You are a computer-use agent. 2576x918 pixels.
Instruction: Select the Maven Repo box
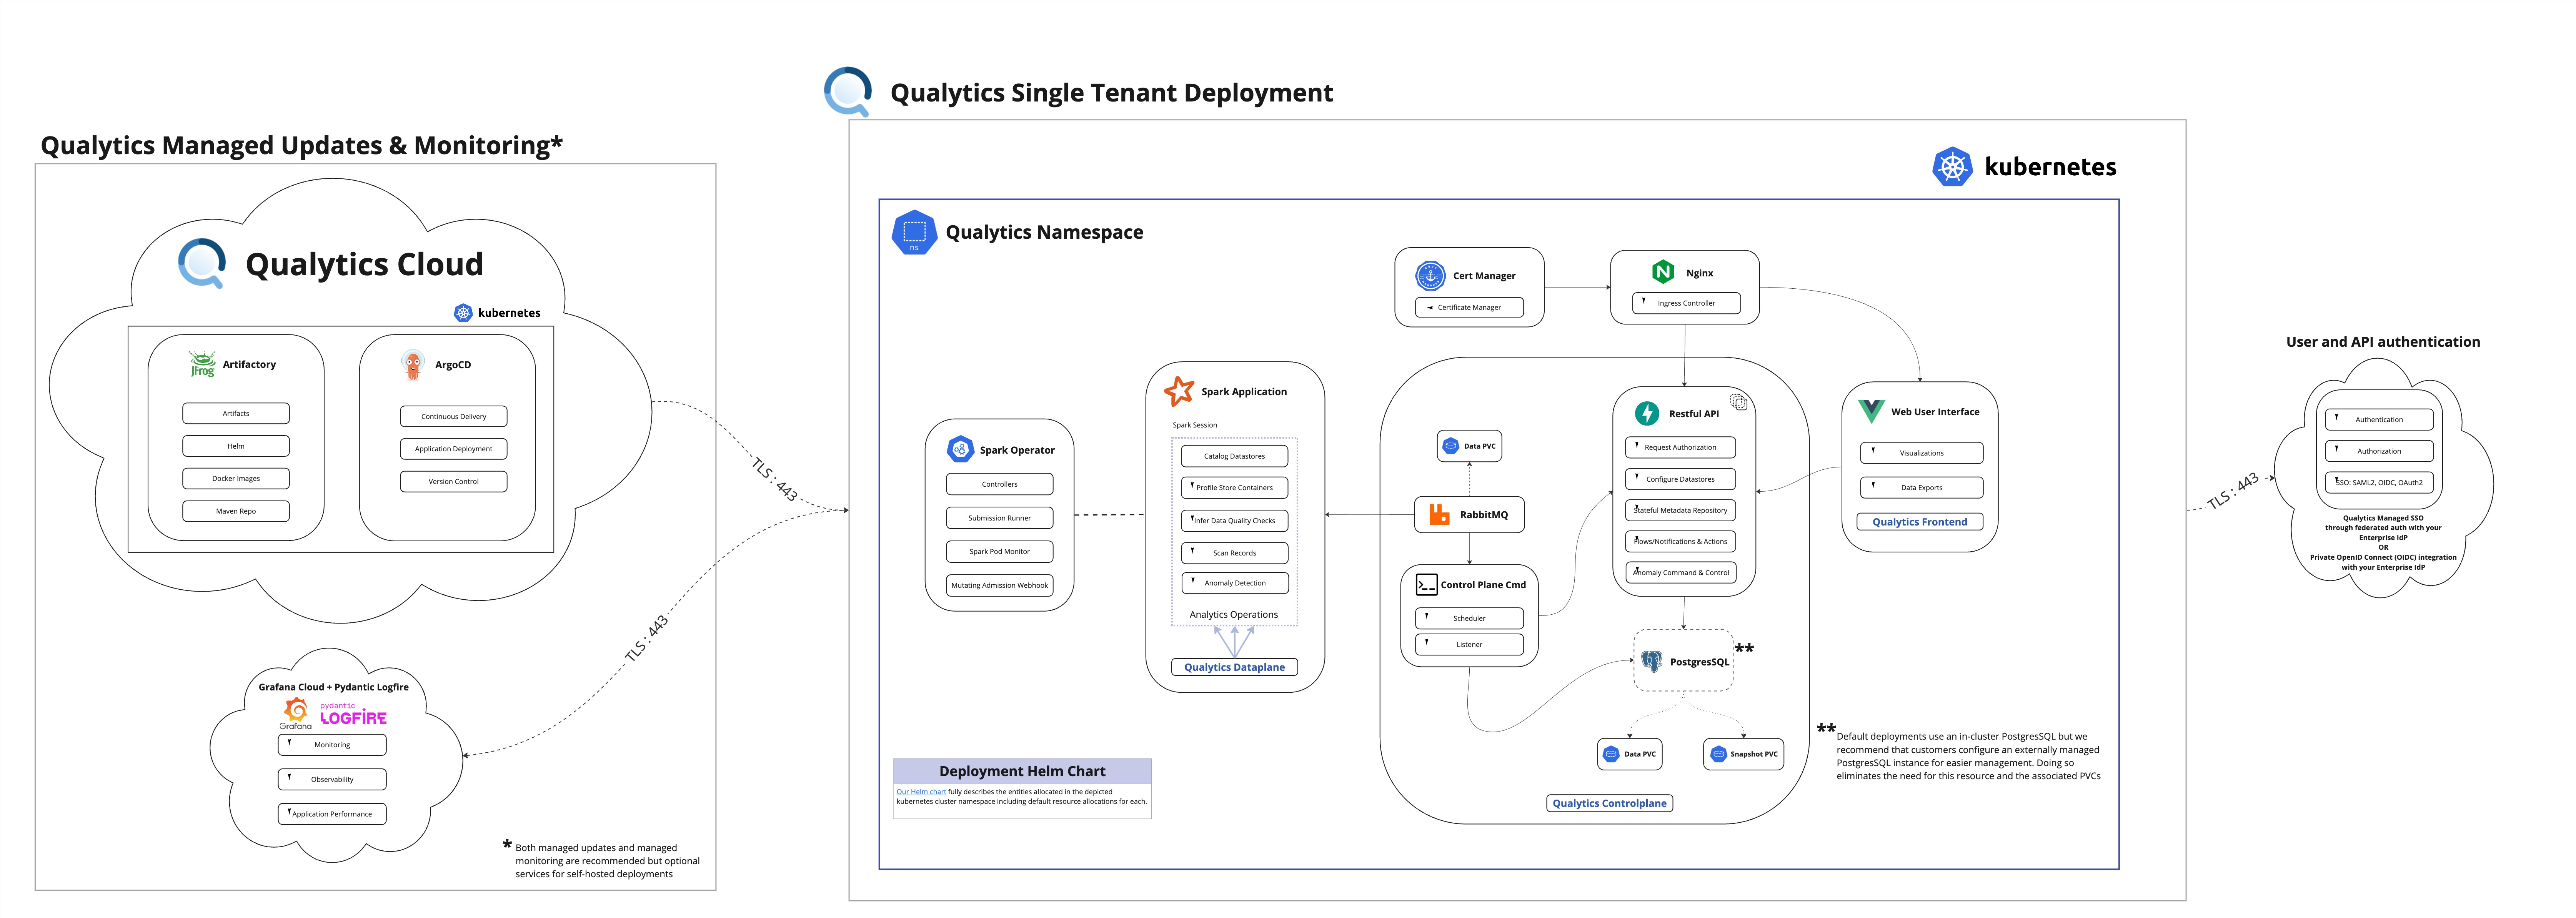point(236,511)
